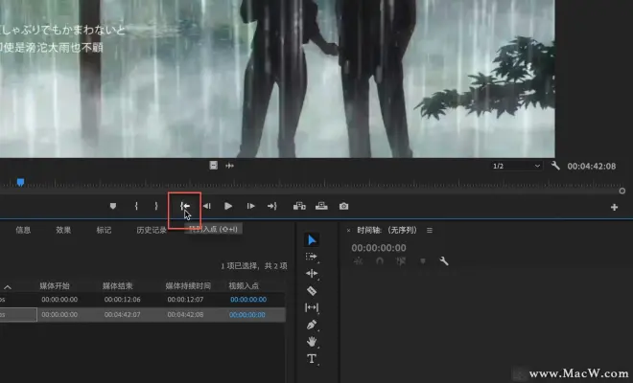Image resolution: width=633 pixels, height=383 pixels.
Task: Switch to the 标记 tab
Action: (x=104, y=230)
